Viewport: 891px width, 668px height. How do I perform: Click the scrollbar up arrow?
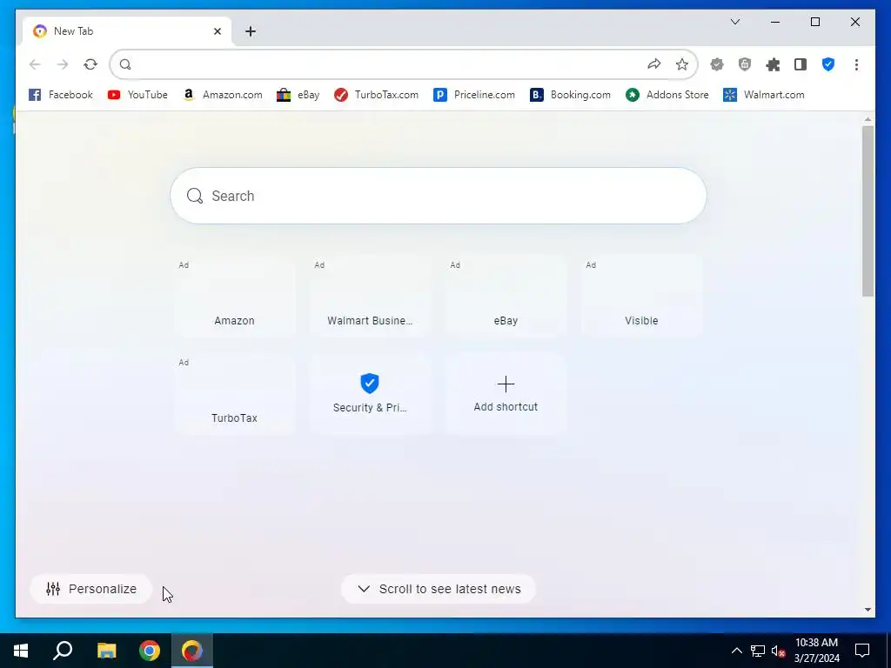point(868,118)
